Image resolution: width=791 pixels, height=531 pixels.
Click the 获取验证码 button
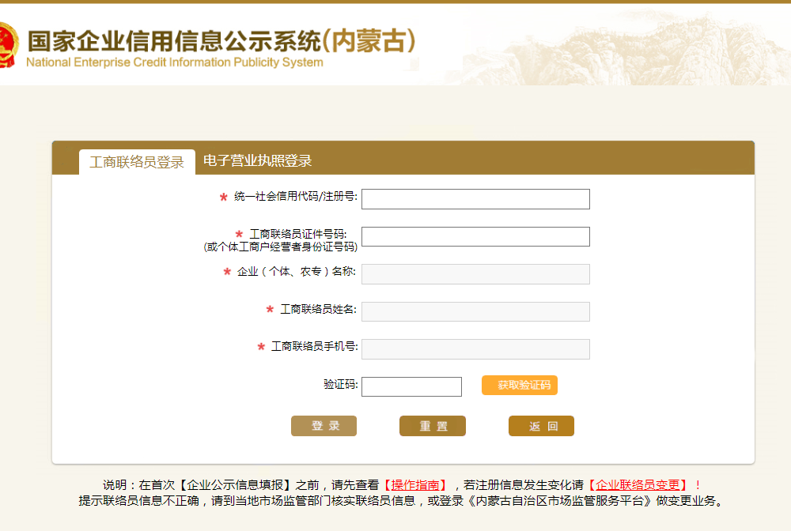(520, 386)
